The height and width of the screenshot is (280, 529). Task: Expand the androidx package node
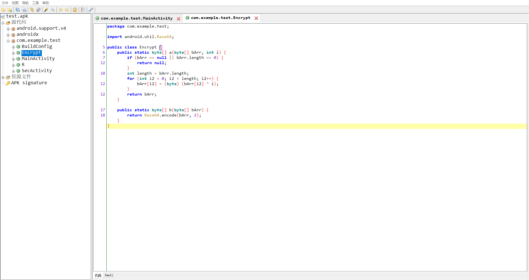[x=8, y=35]
